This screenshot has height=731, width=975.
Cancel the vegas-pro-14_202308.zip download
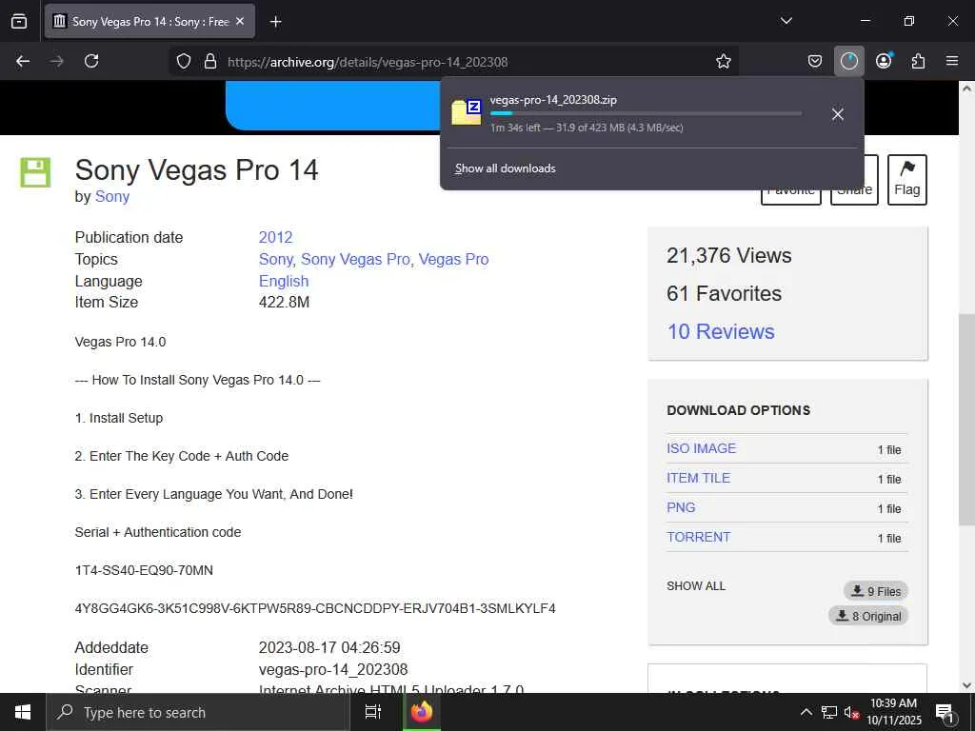(838, 114)
